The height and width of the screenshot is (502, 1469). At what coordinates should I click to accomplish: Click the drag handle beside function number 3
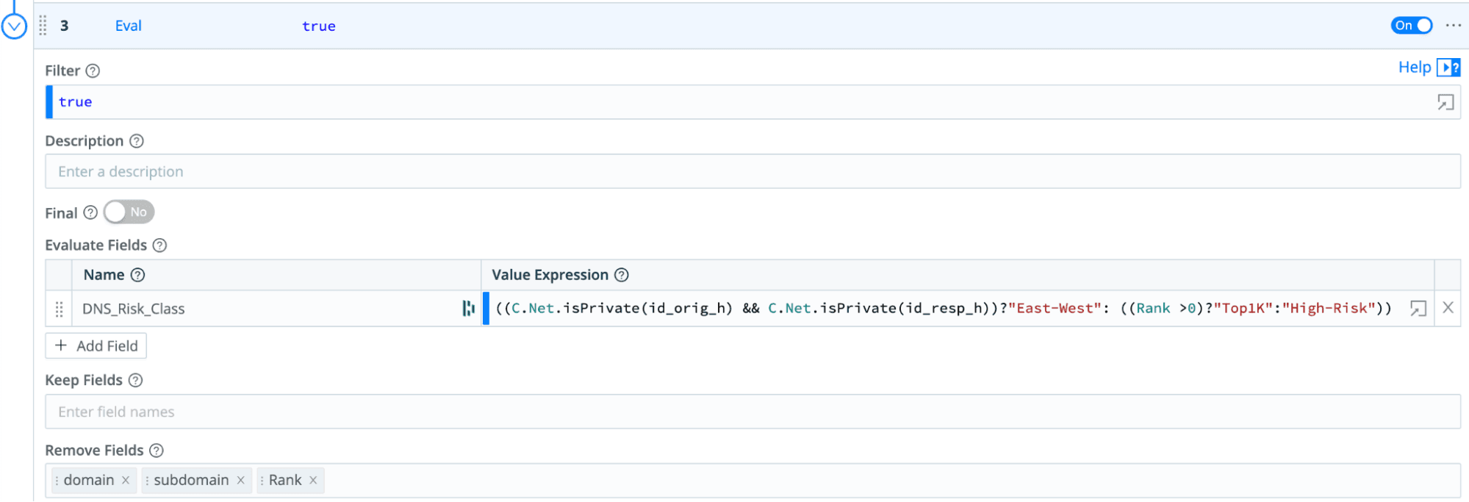43,26
